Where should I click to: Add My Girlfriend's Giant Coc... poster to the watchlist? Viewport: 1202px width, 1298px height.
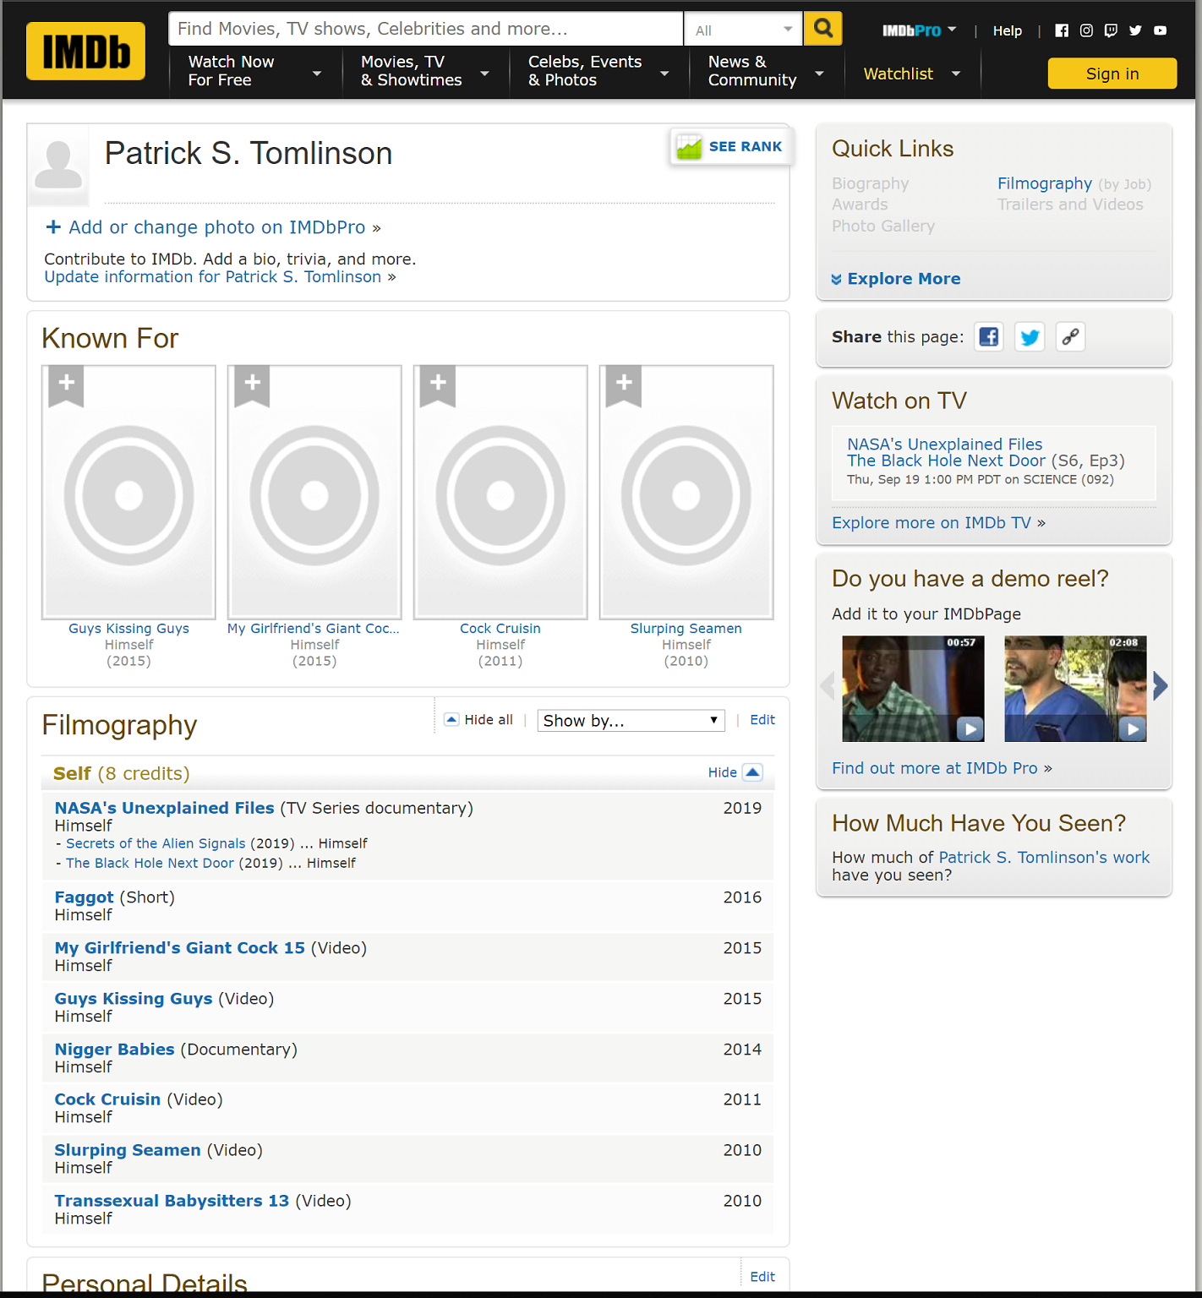[x=252, y=385]
